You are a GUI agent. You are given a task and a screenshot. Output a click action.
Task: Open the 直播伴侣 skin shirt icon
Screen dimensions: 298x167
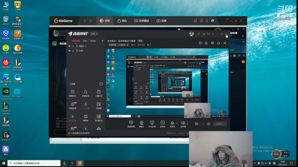click(x=209, y=34)
